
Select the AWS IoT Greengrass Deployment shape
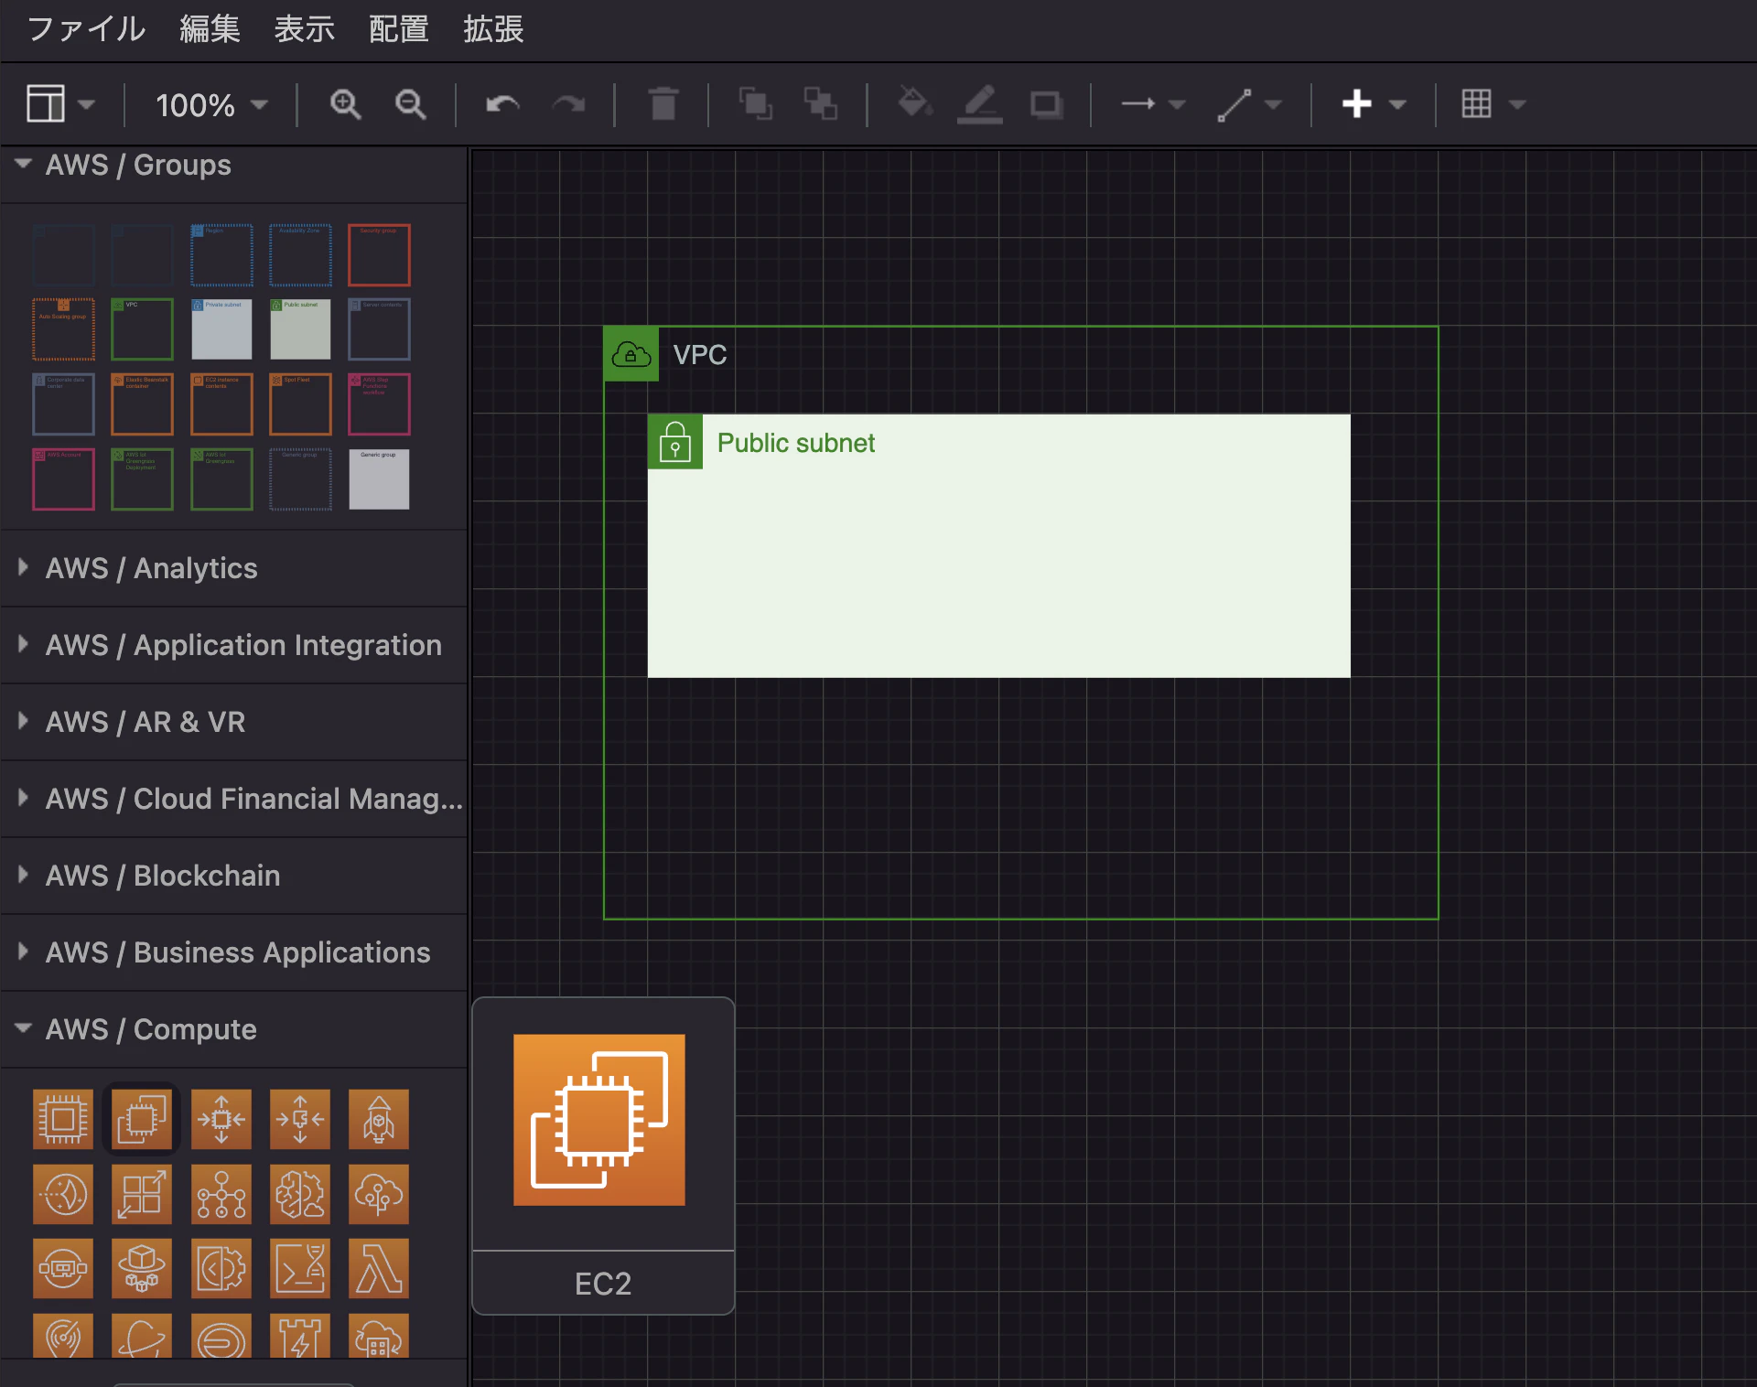pos(142,478)
